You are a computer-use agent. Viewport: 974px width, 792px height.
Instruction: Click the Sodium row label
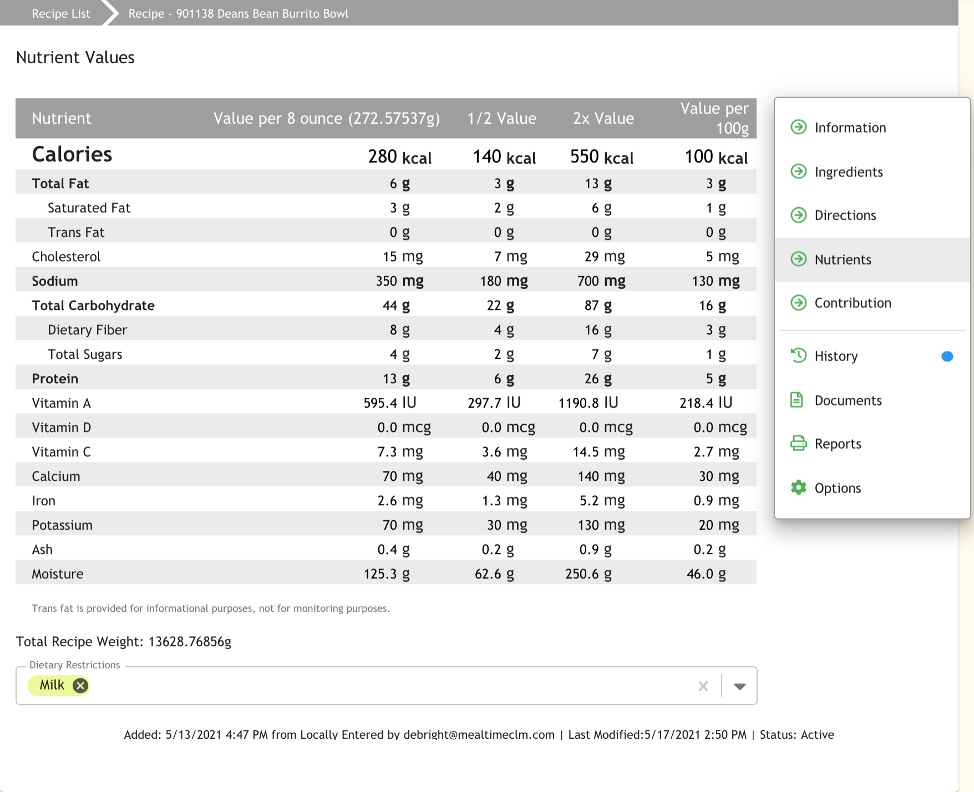pos(55,281)
